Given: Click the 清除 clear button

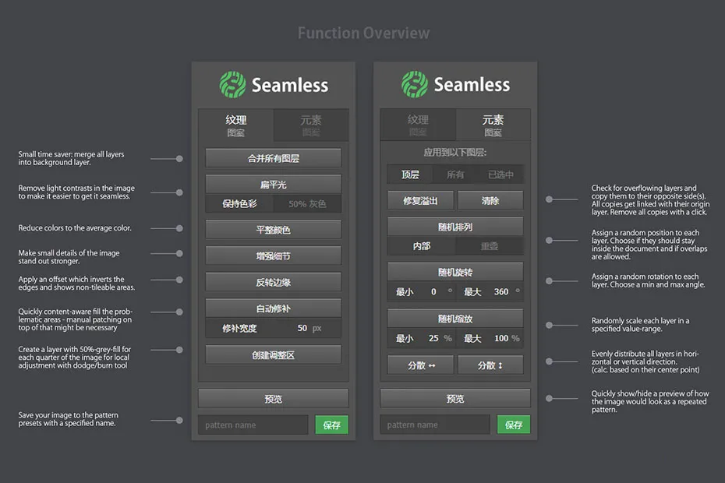Looking at the screenshot, I should point(490,200).
